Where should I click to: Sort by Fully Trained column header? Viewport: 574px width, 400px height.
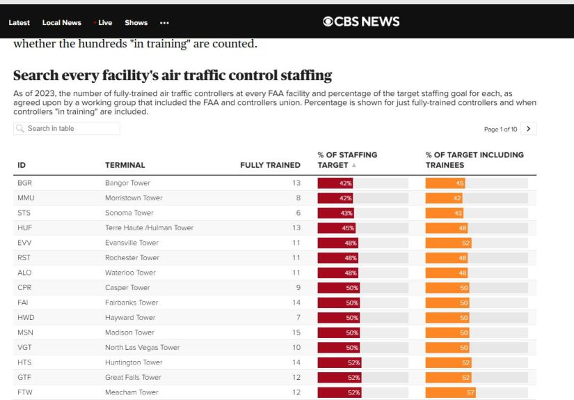pyautogui.click(x=270, y=165)
